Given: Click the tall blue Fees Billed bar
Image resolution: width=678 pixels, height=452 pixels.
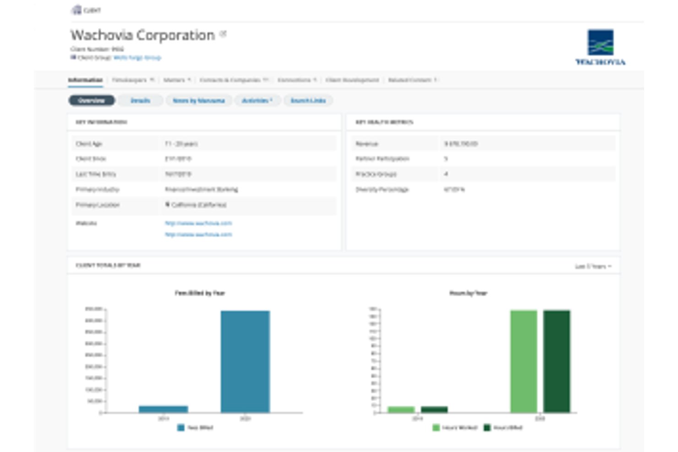Looking at the screenshot, I should pos(245,361).
